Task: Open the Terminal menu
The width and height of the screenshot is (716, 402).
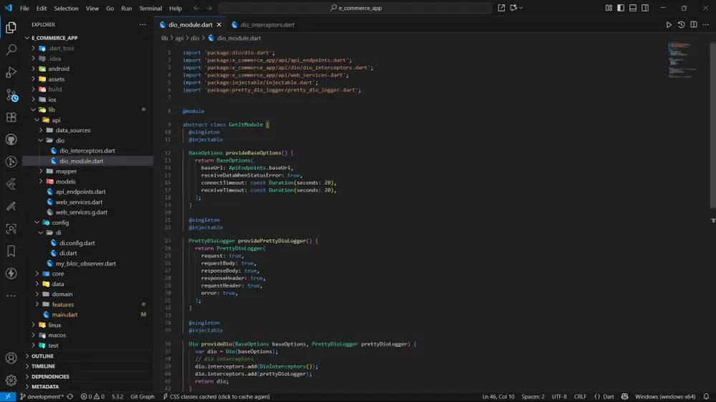Action: (150, 9)
